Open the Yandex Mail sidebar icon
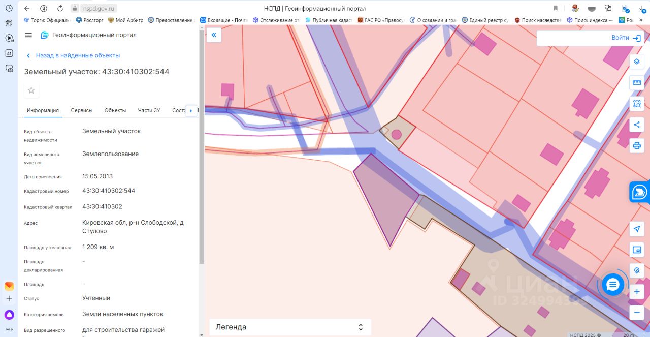The height and width of the screenshot is (337, 650). point(9,286)
